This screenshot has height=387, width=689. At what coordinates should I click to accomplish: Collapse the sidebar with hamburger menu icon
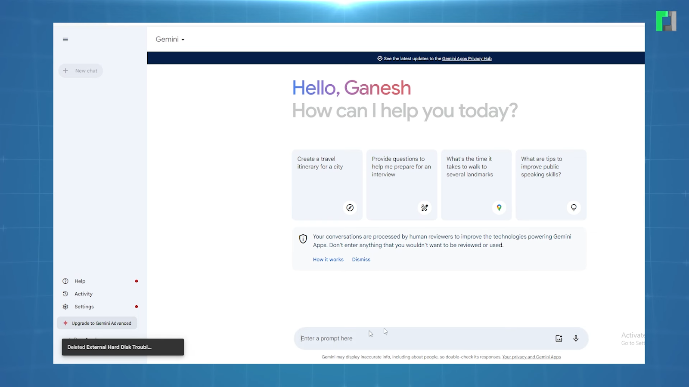(x=65, y=40)
